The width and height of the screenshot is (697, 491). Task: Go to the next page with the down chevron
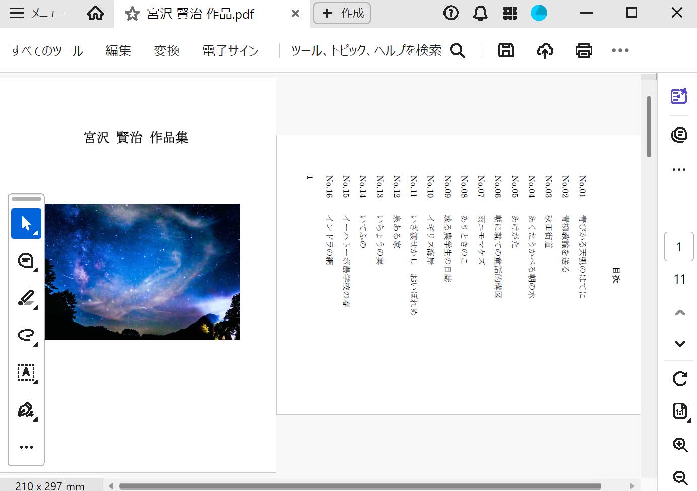click(680, 344)
